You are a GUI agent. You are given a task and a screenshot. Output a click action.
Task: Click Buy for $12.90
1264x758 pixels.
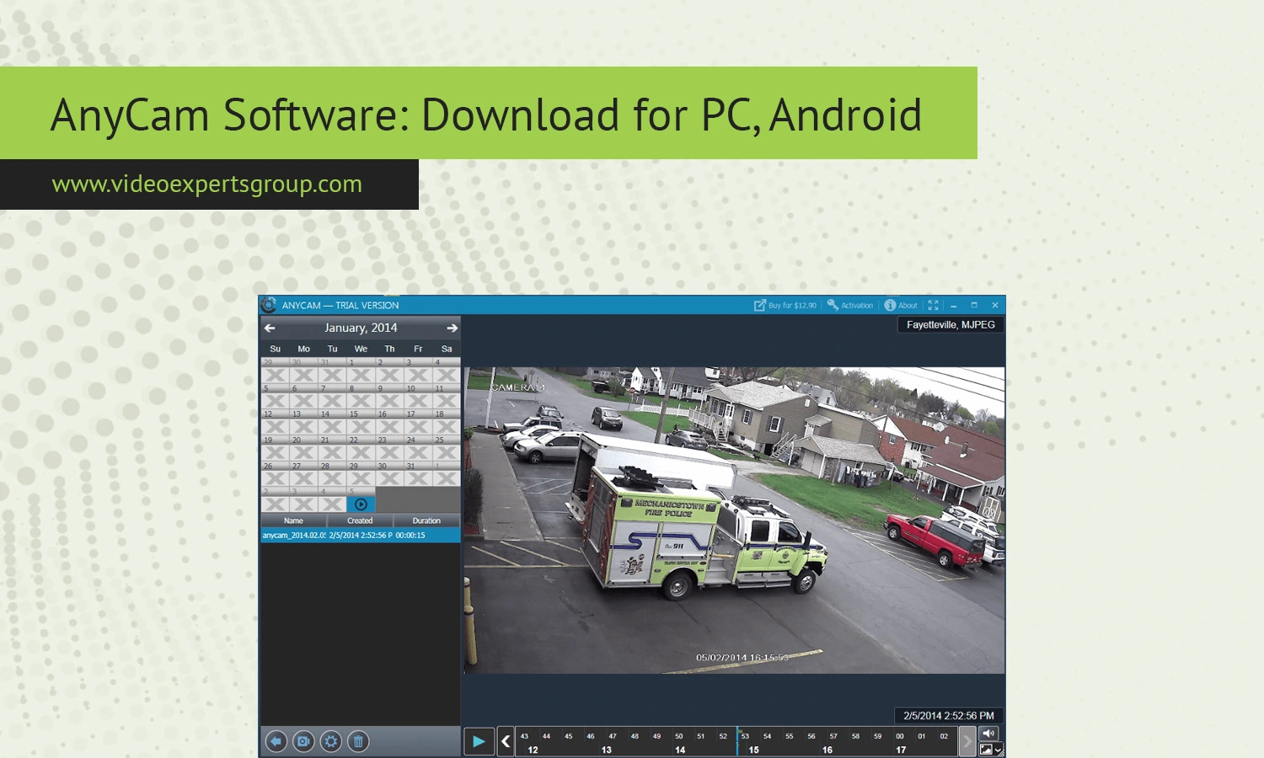(785, 305)
